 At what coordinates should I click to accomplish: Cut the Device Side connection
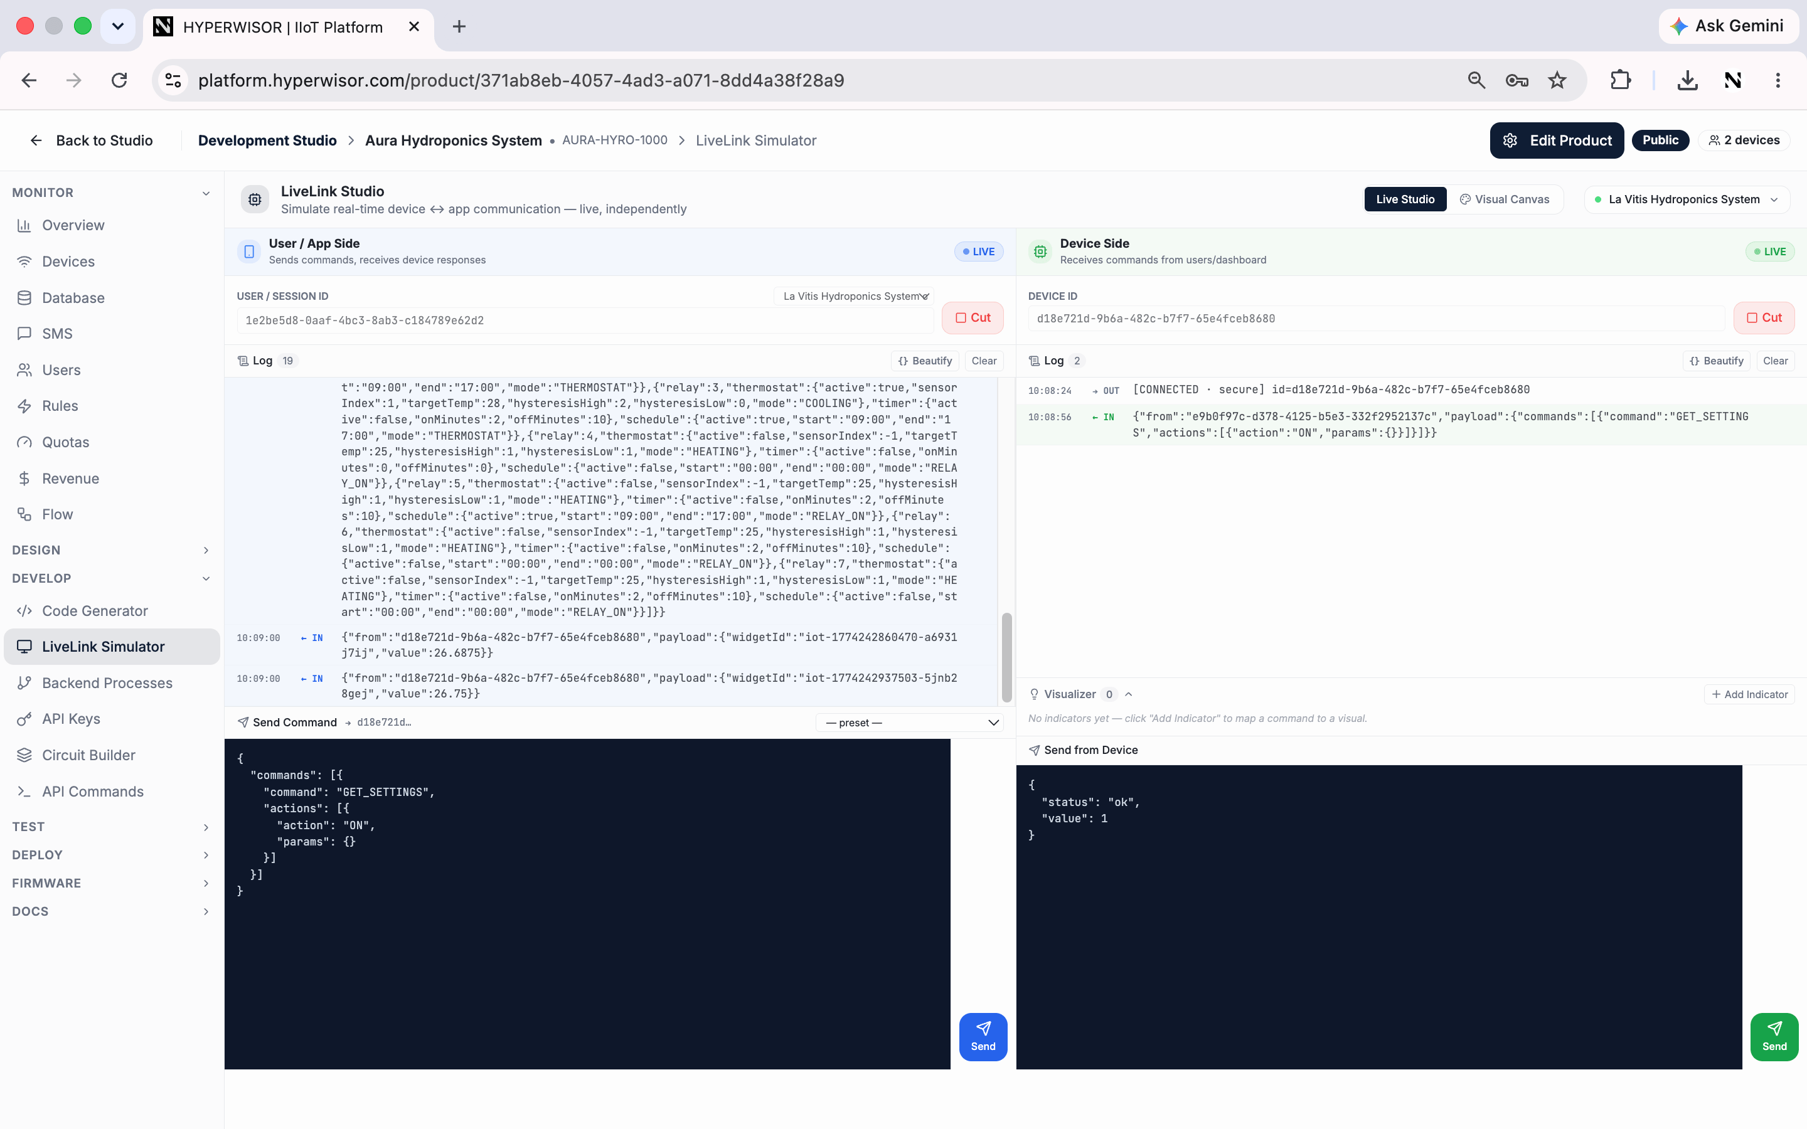click(1764, 318)
